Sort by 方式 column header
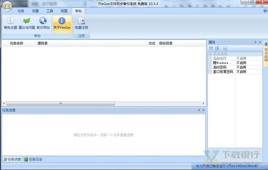This screenshot has height=170, width=268. pyautogui.click(x=152, y=43)
